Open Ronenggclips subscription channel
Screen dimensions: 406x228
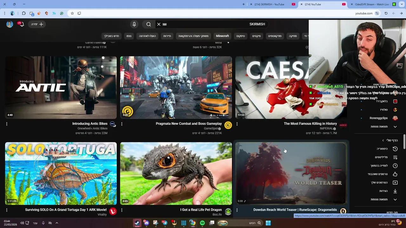click(x=383, y=118)
